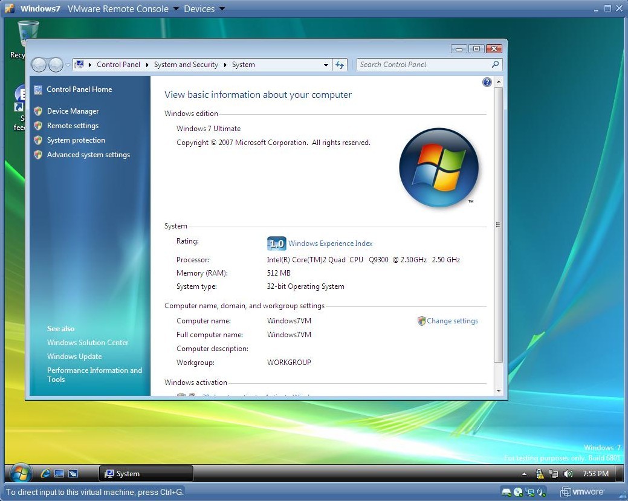Open the address bar history dropdown
This screenshot has width=628, height=501.
[x=326, y=65]
